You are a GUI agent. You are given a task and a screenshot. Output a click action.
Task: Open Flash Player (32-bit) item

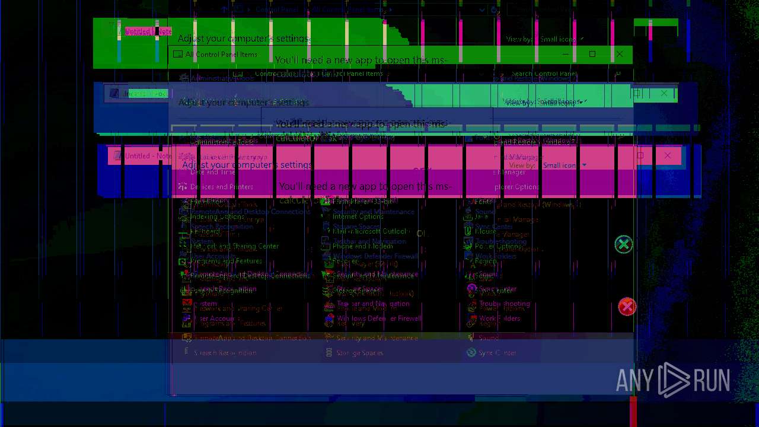click(362, 202)
